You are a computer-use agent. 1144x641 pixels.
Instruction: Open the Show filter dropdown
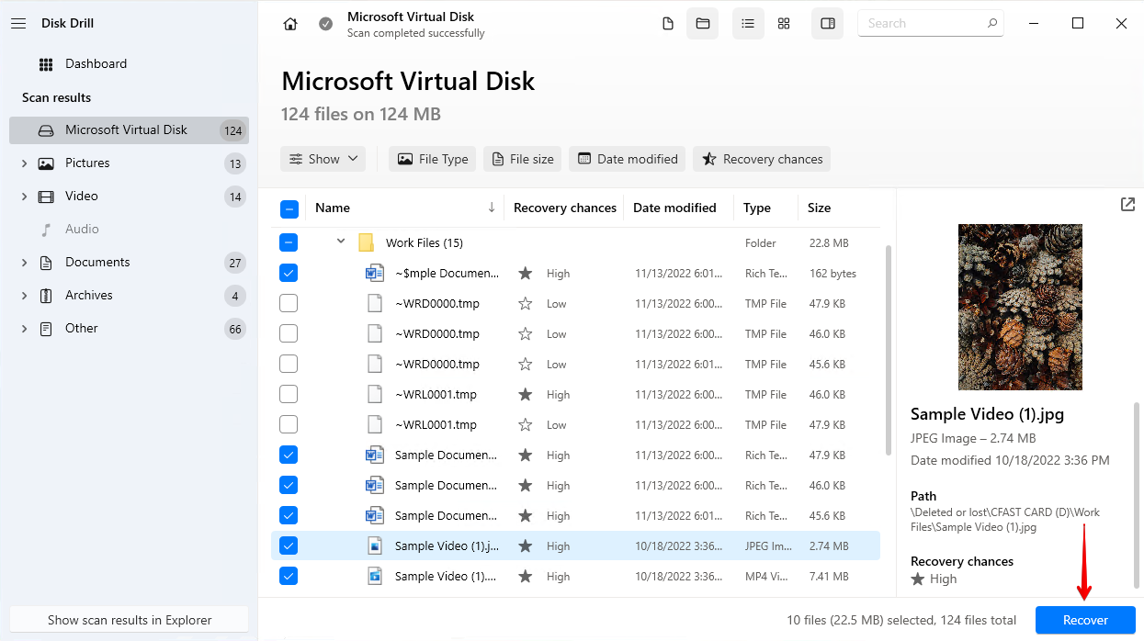(323, 158)
